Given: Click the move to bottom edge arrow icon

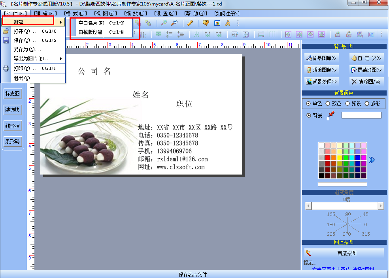Looking at the screenshot, I should pyautogui.click(x=321, y=34).
